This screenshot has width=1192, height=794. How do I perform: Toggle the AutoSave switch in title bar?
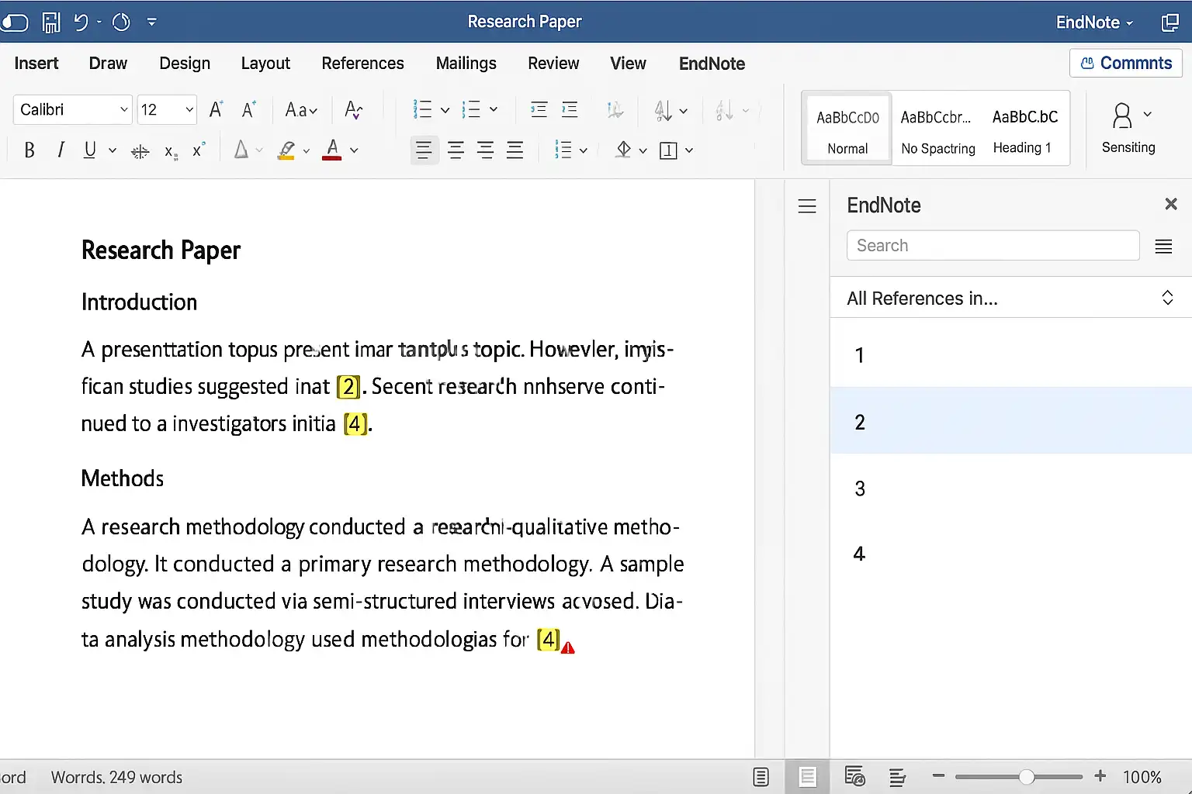pyautogui.click(x=13, y=22)
